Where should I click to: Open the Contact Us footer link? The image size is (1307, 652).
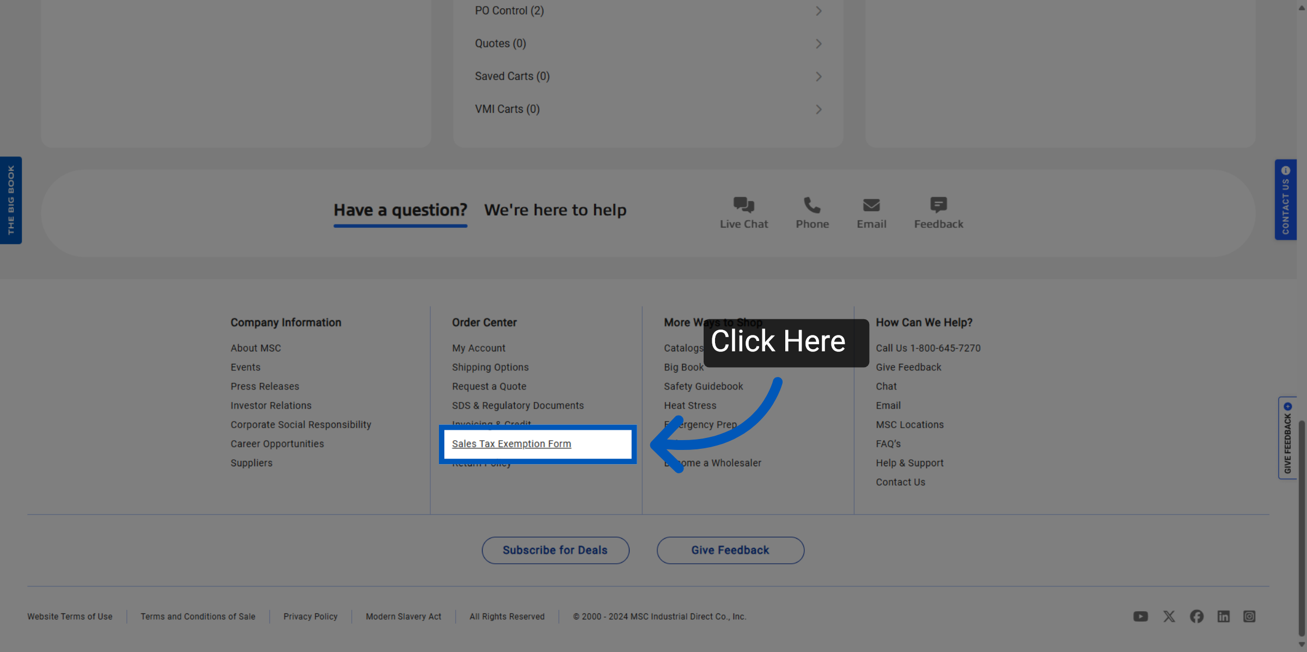point(900,482)
